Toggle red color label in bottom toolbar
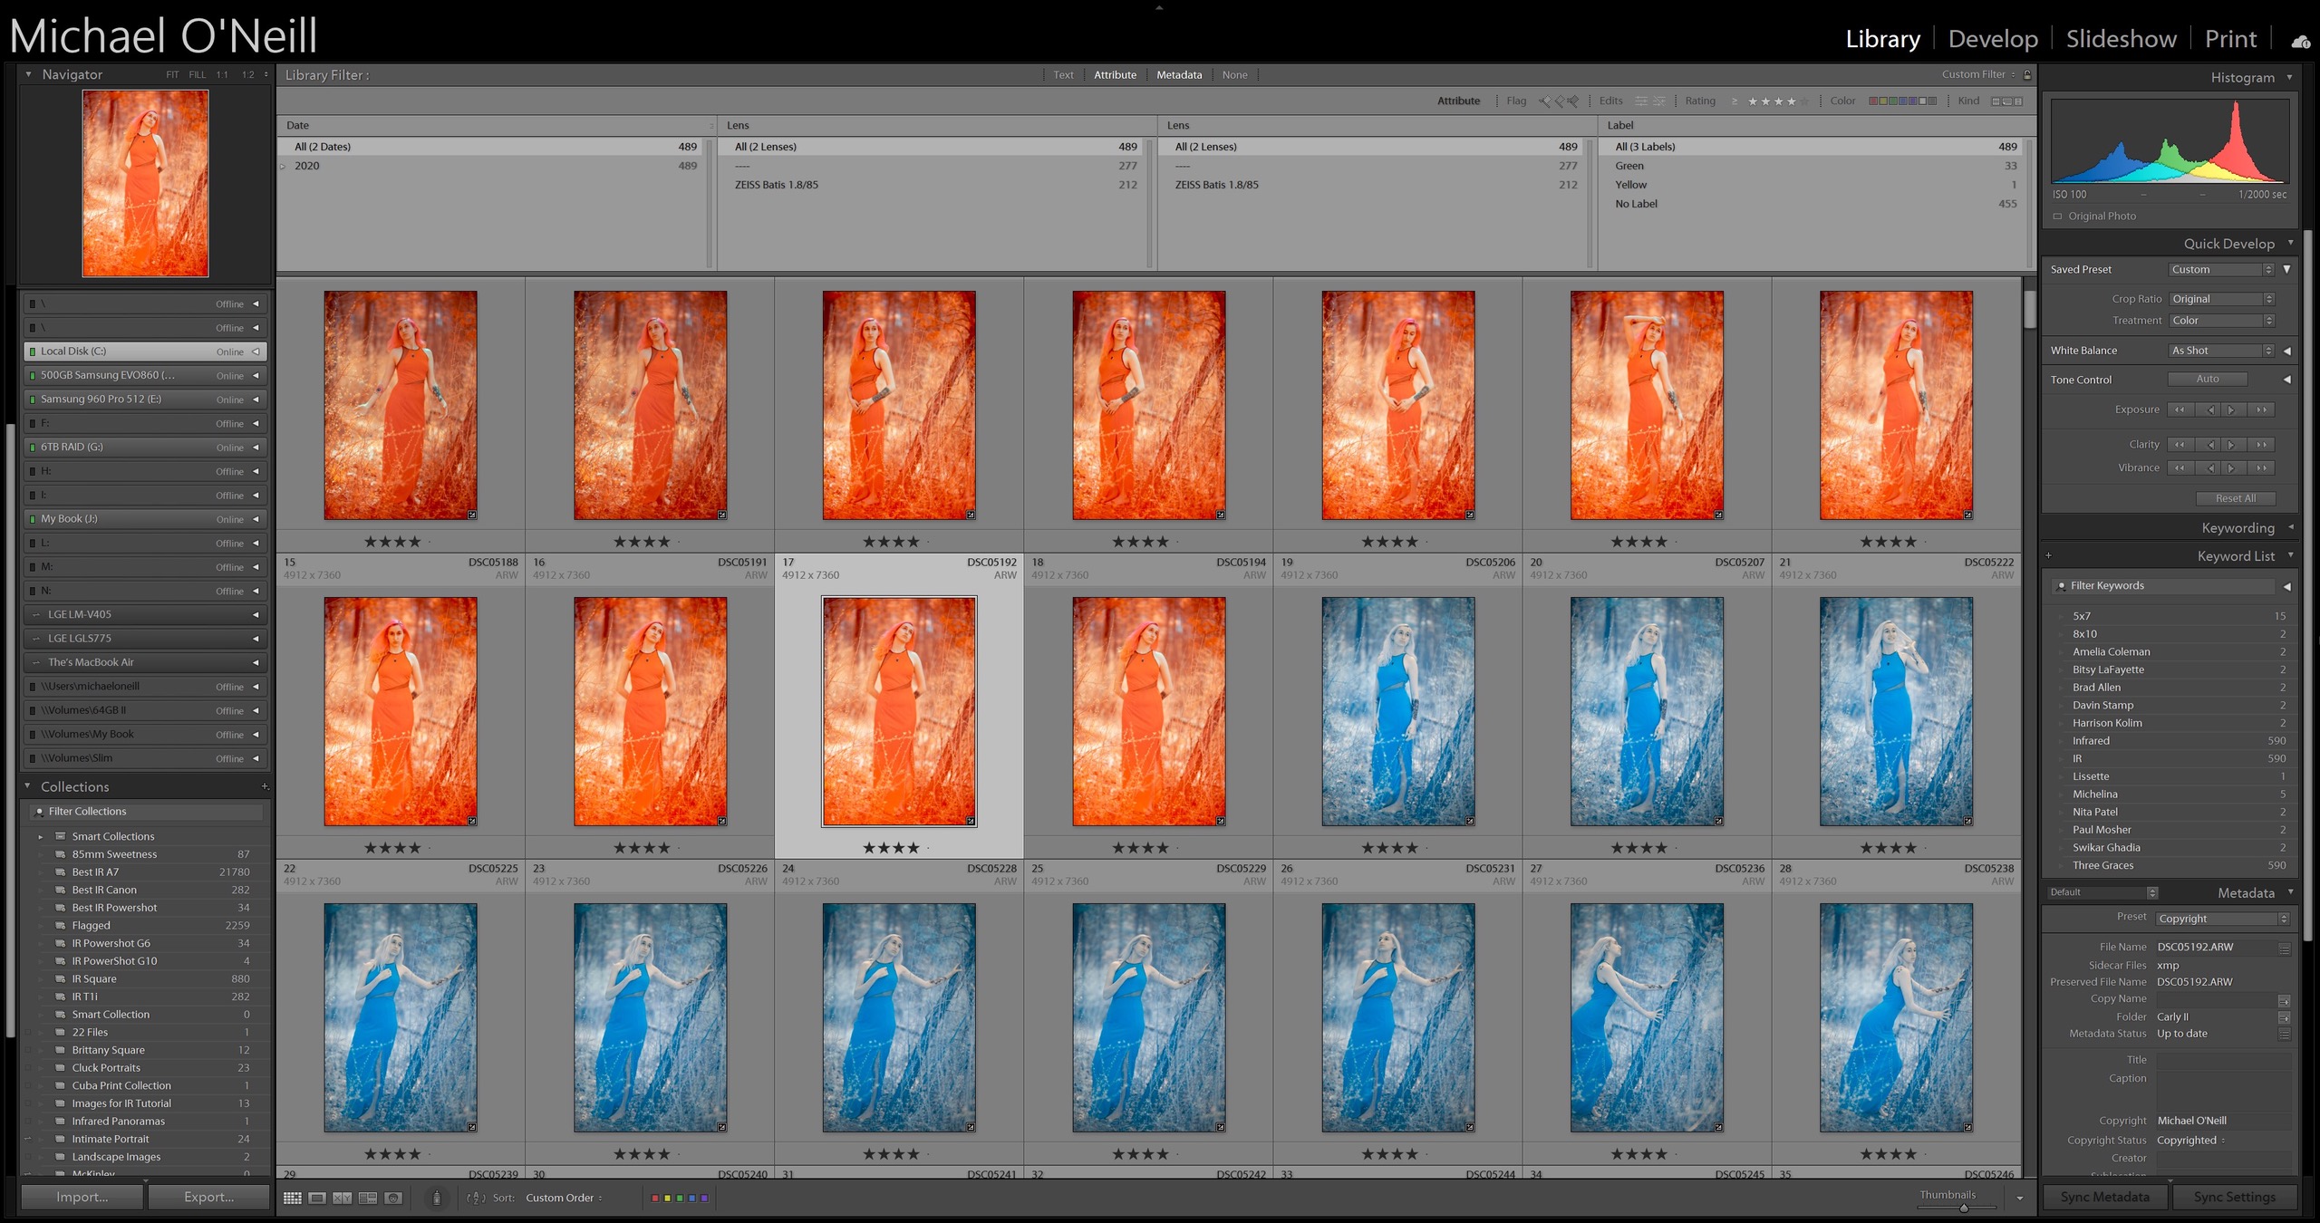This screenshot has height=1223, width=2320. [x=655, y=1198]
